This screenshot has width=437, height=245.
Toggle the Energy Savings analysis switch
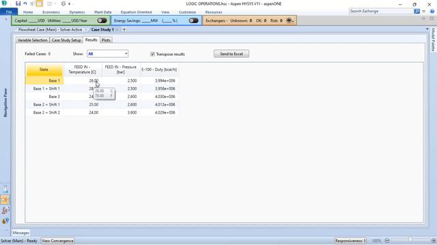tap(193, 20)
